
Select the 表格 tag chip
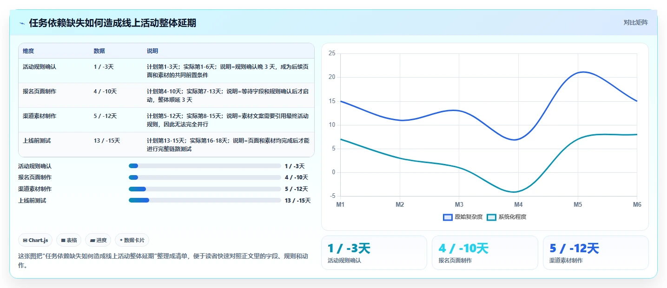(69, 240)
